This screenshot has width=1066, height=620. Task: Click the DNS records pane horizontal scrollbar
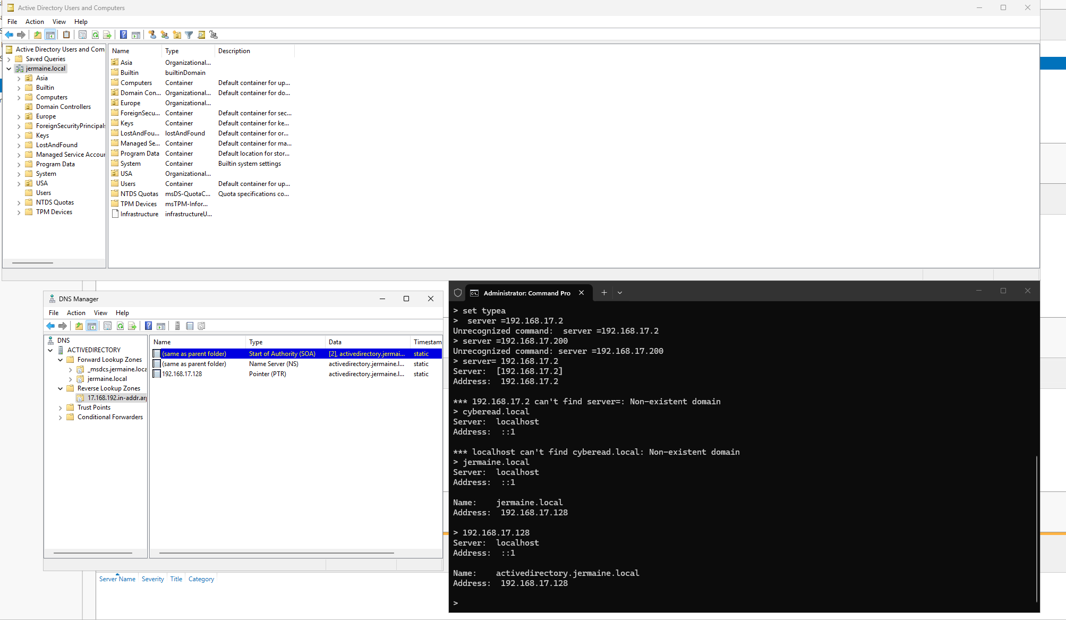276,553
